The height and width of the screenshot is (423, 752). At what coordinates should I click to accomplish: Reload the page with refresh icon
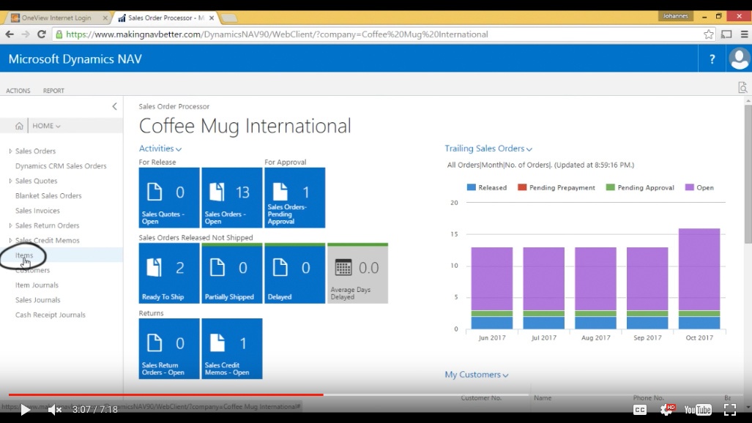tap(42, 34)
